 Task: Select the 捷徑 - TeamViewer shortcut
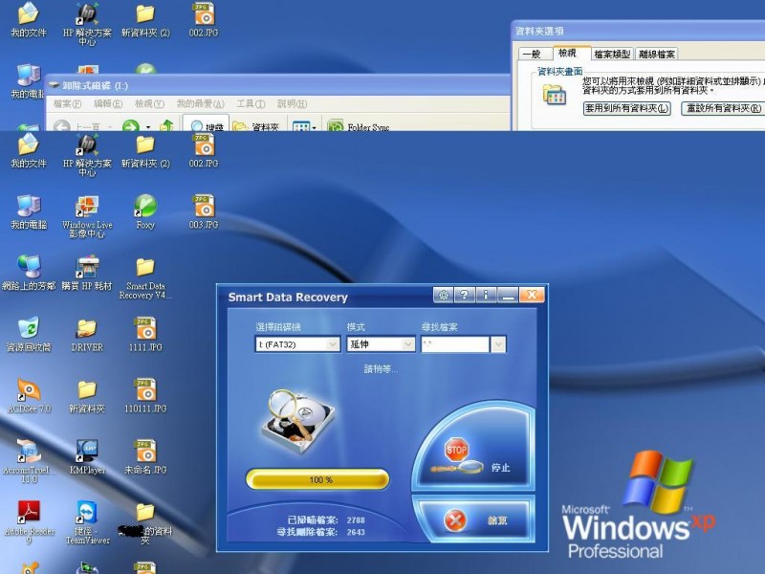pyautogui.click(x=87, y=522)
